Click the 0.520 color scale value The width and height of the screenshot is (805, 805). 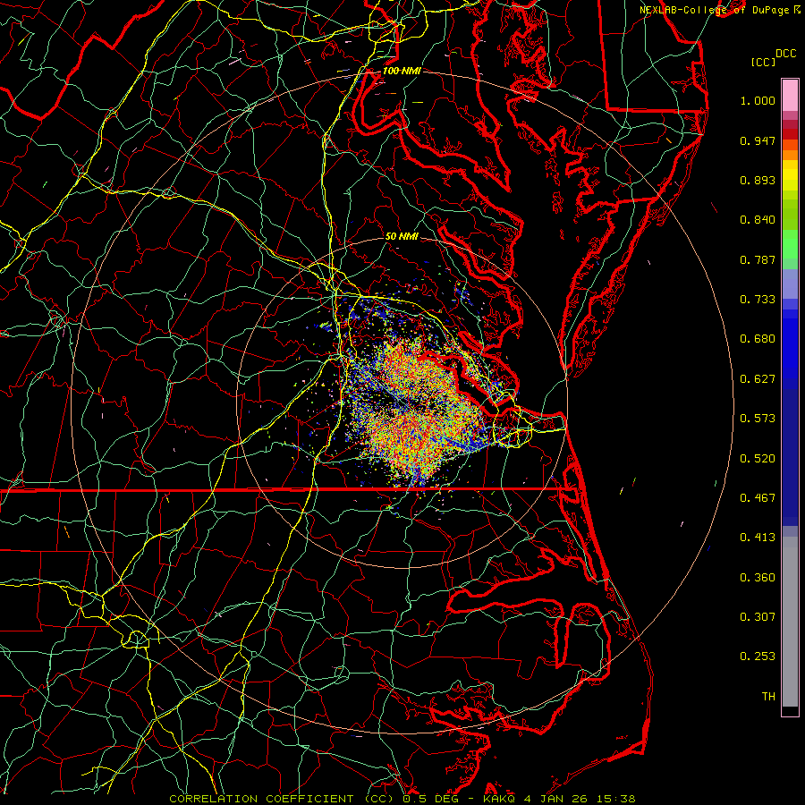pos(758,459)
